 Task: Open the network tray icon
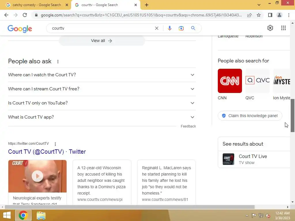click(261, 216)
